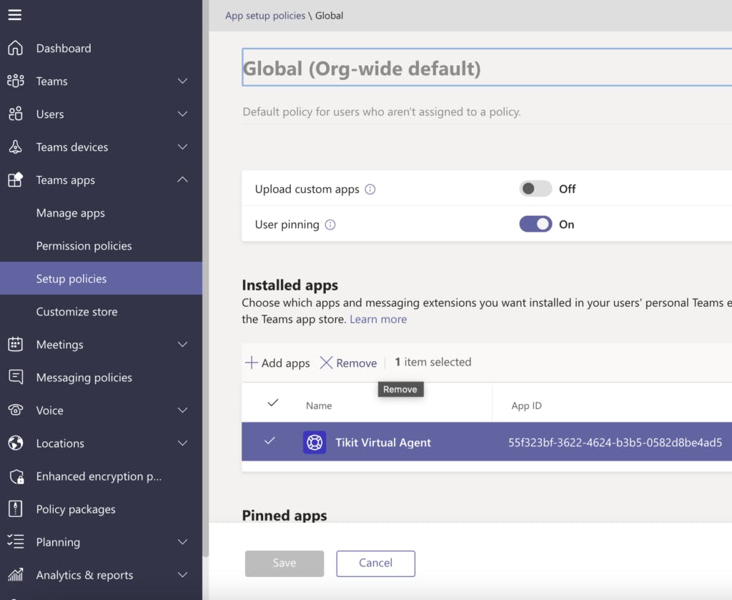Expand the Users section chevron
Screen dimensions: 732x600
[182, 114]
